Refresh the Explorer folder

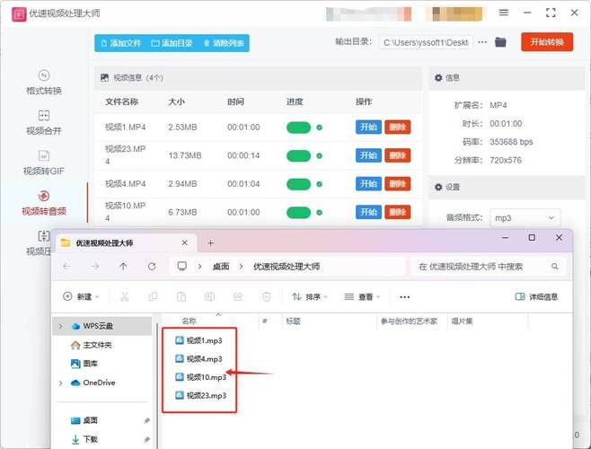(x=152, y=266)
